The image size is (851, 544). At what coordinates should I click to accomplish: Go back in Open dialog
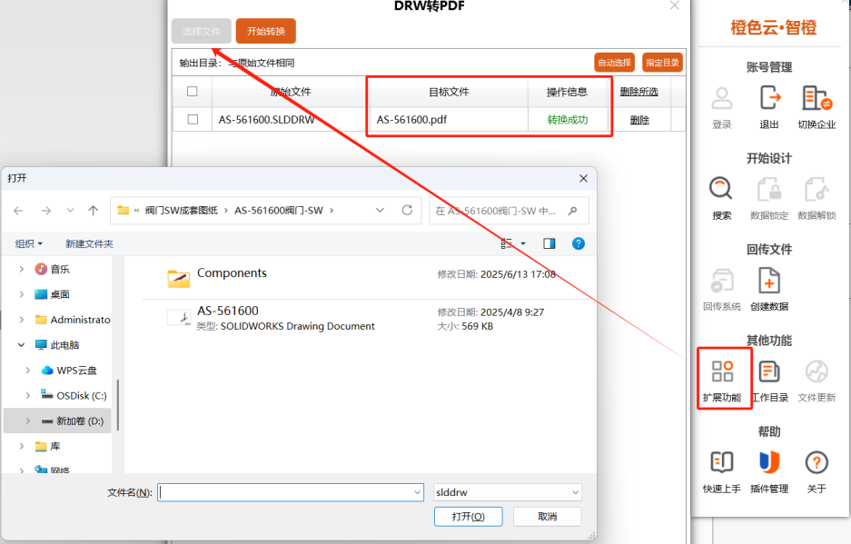click(x=18, y=211)
